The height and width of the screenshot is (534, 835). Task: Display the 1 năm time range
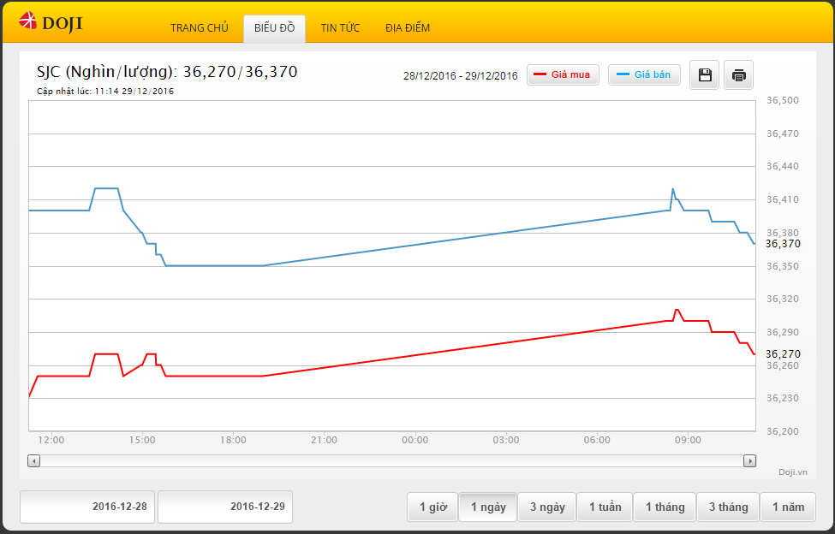click(x=788, y=507)
